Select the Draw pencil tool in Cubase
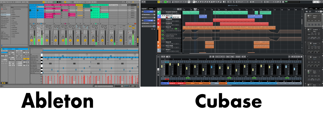 pyautogui.click(x=198, y=2)
